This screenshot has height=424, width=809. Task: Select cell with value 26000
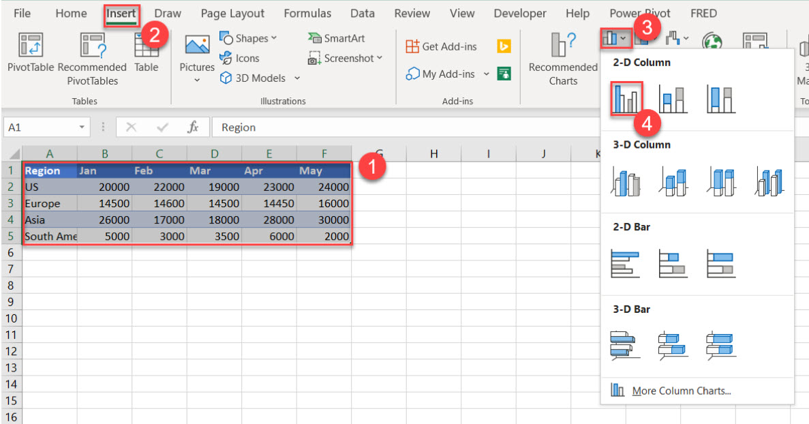105,219
